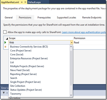The width and height of the screenshot is (107, 100).
Task: Select the current row indicator arrow
Action: [5, 42]
